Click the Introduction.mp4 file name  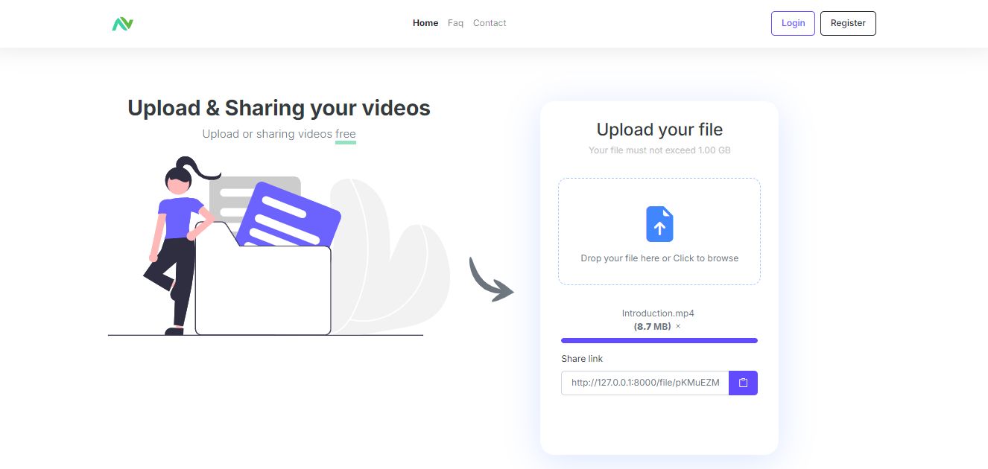[658, 313]
